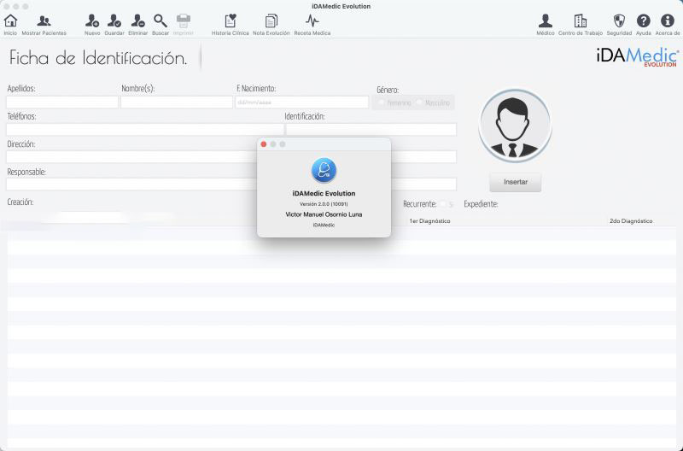Click the iDAMedic Evolution logo
683x451 pixels.
point(637,56)
